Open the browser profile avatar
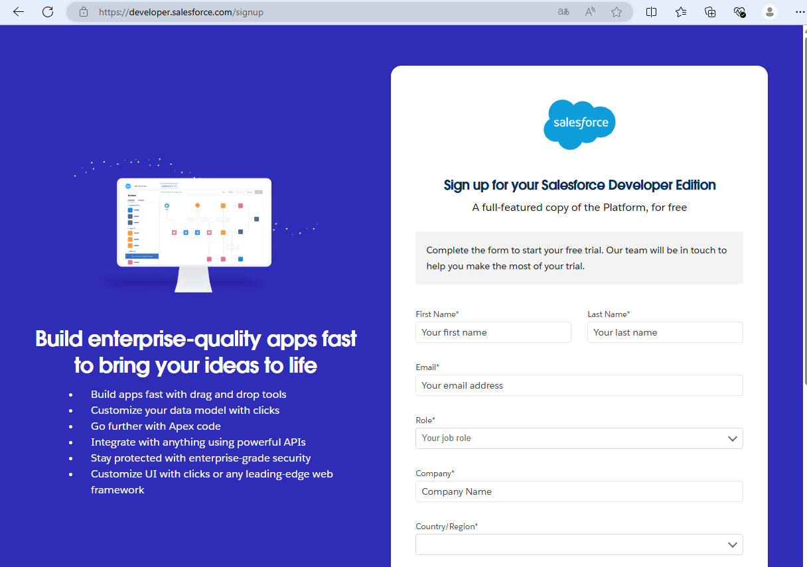 770,12
